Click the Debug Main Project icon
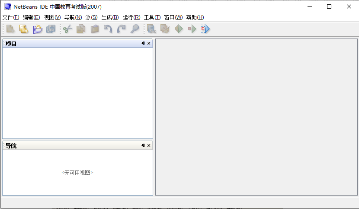 192,29
